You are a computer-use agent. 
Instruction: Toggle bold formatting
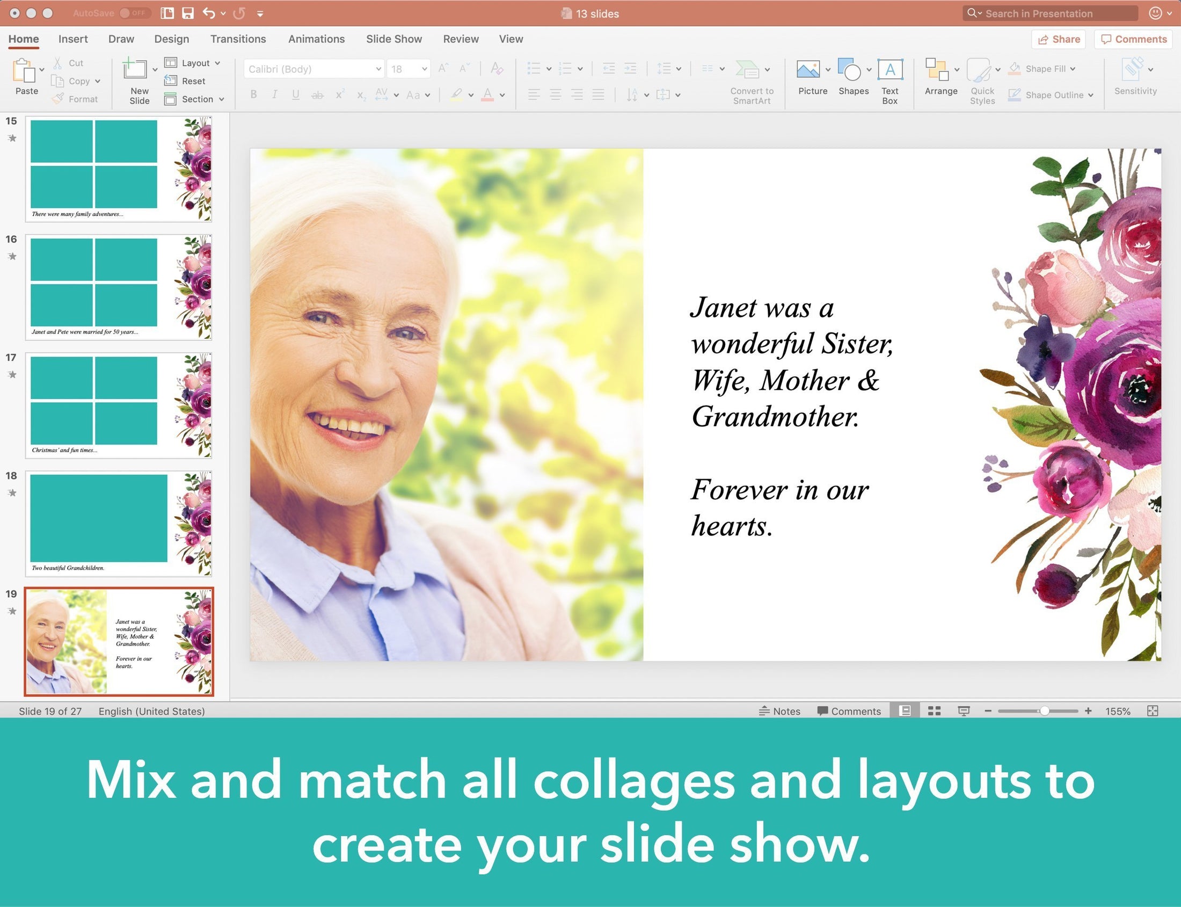click(253, 95)
